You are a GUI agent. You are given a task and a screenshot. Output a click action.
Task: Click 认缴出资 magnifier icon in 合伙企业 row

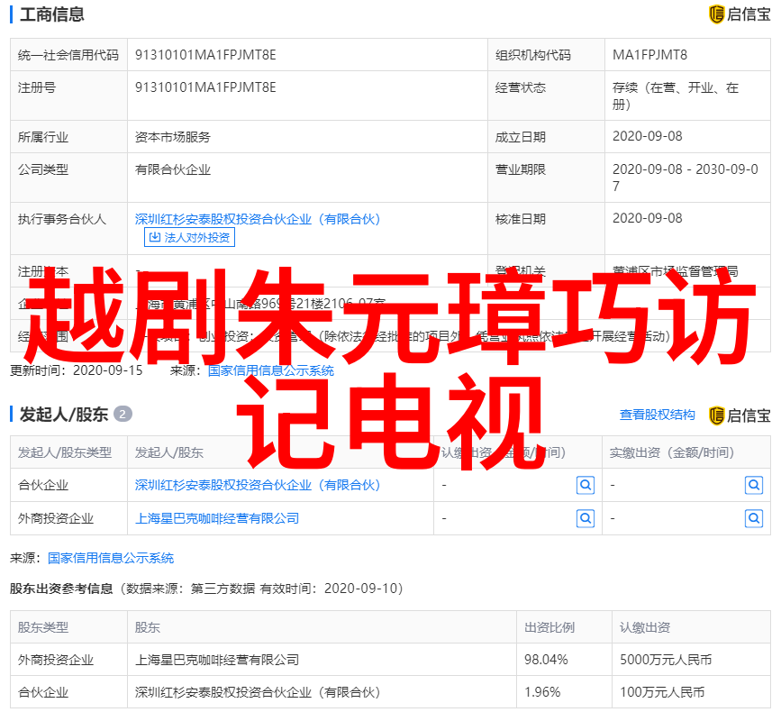click(x=586, y=485)
